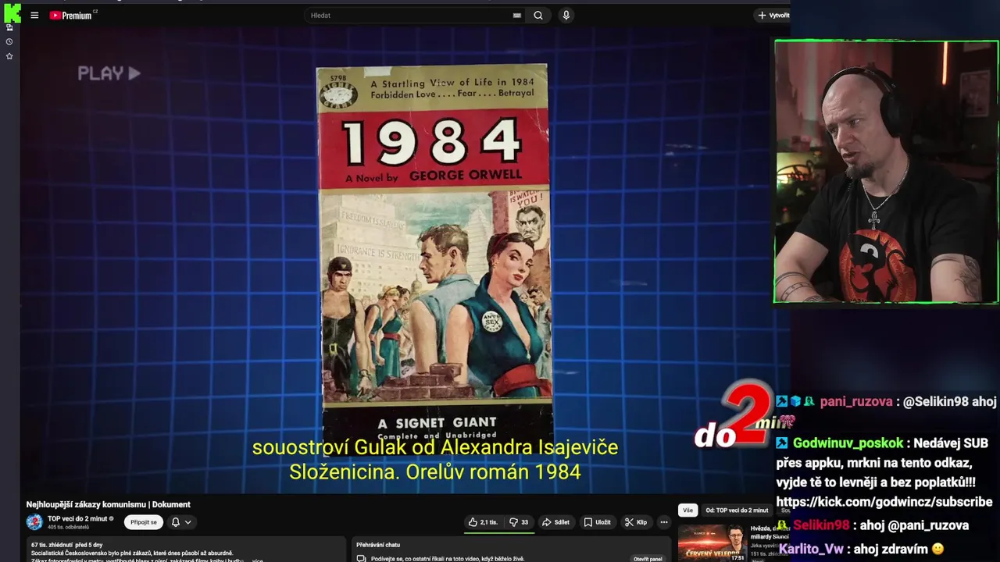
Task: Click the Otevřít panel chat replay button
Action: tap(648, 559)
